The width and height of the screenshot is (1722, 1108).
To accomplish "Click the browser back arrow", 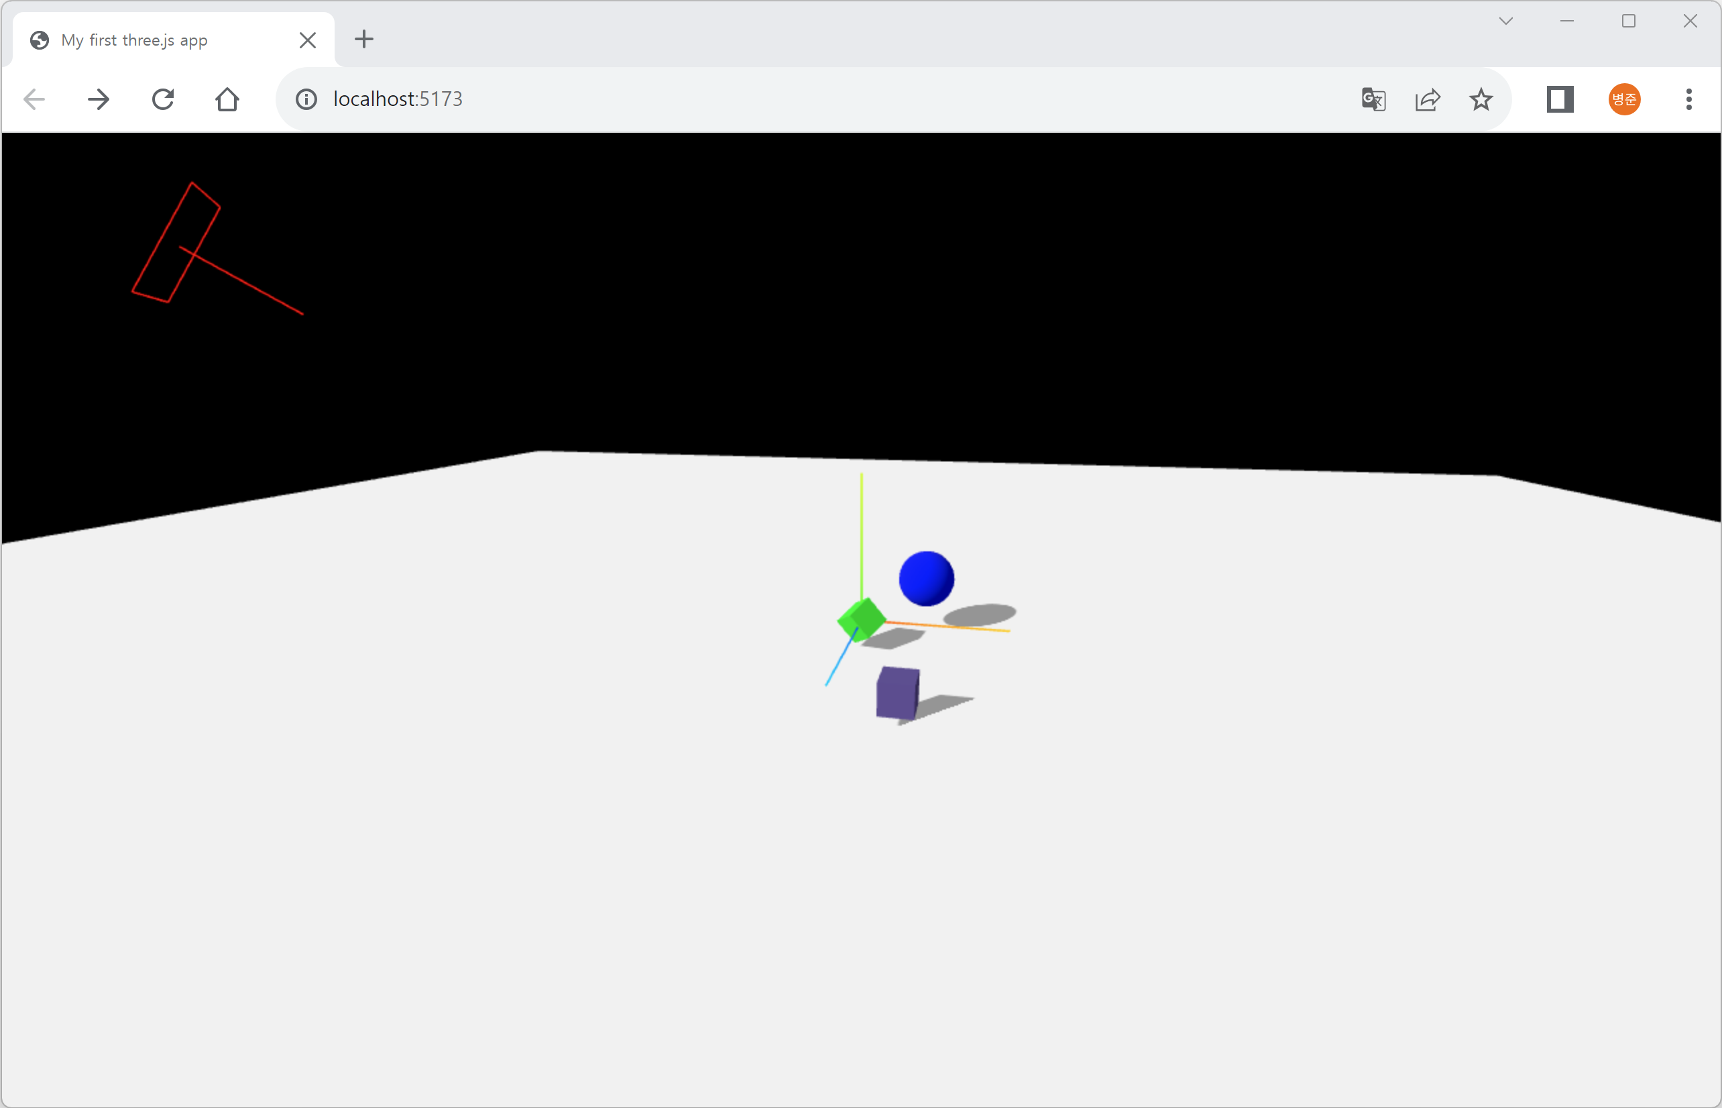I will [34, 99].
